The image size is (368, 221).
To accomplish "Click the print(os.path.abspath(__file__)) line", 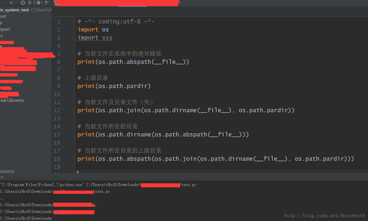I will click(x=133, y=62).
